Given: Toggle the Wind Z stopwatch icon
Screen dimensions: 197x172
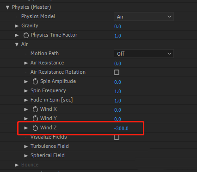Looking at the screenshot, I should click(x=35, y=128).
